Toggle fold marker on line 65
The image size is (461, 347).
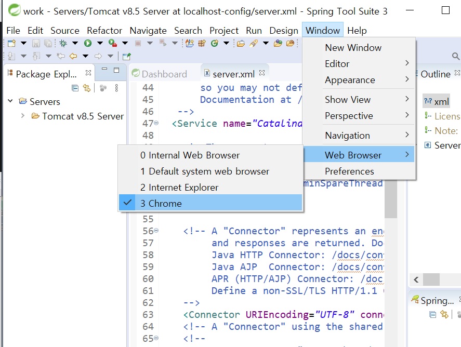point(156,338)
